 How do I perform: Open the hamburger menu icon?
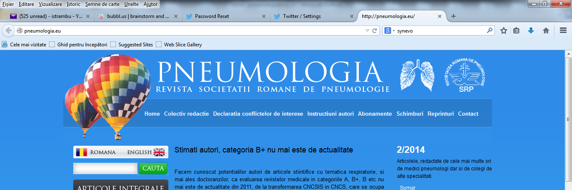[x=563, y=30]
